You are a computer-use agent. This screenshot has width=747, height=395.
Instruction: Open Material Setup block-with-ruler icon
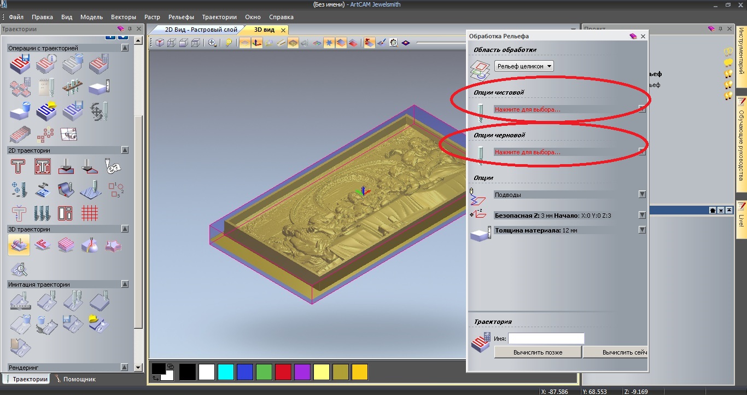point(99,87)
